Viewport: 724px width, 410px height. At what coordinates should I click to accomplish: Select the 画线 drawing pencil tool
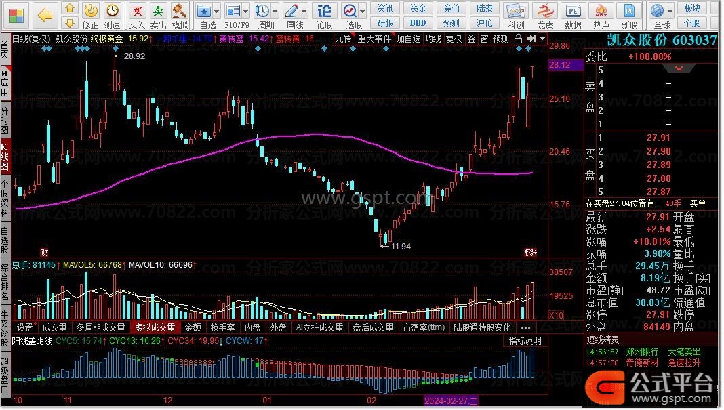click(x=291, y=11)
